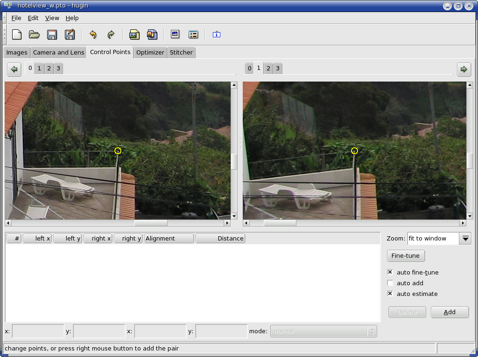Click the left image horizontal scrollbar thumb
The width and height of the screenshot is (478, 357).
151,223
